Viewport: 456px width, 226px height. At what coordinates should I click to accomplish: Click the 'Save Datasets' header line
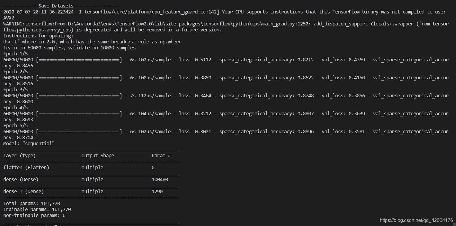pyautogui.click(x=61, y=6)
